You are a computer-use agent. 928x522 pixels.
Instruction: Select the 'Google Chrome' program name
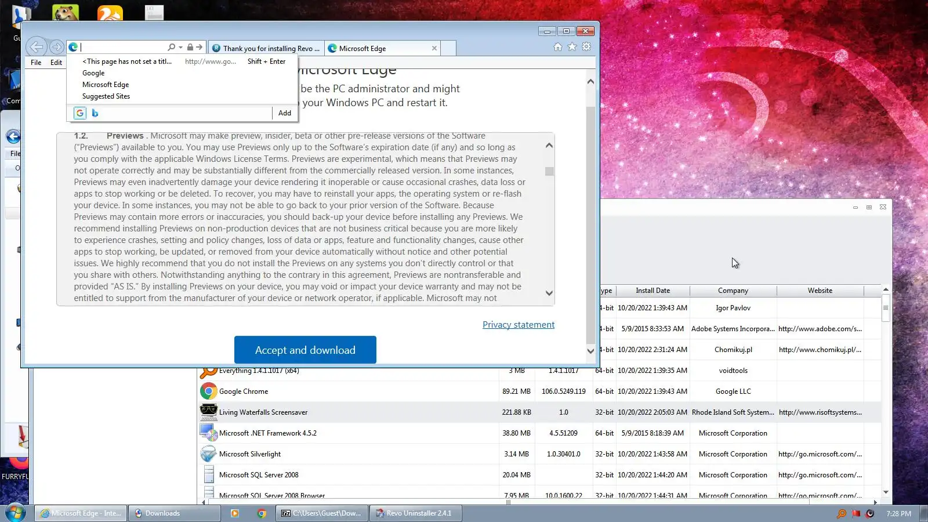pos(244,391)
